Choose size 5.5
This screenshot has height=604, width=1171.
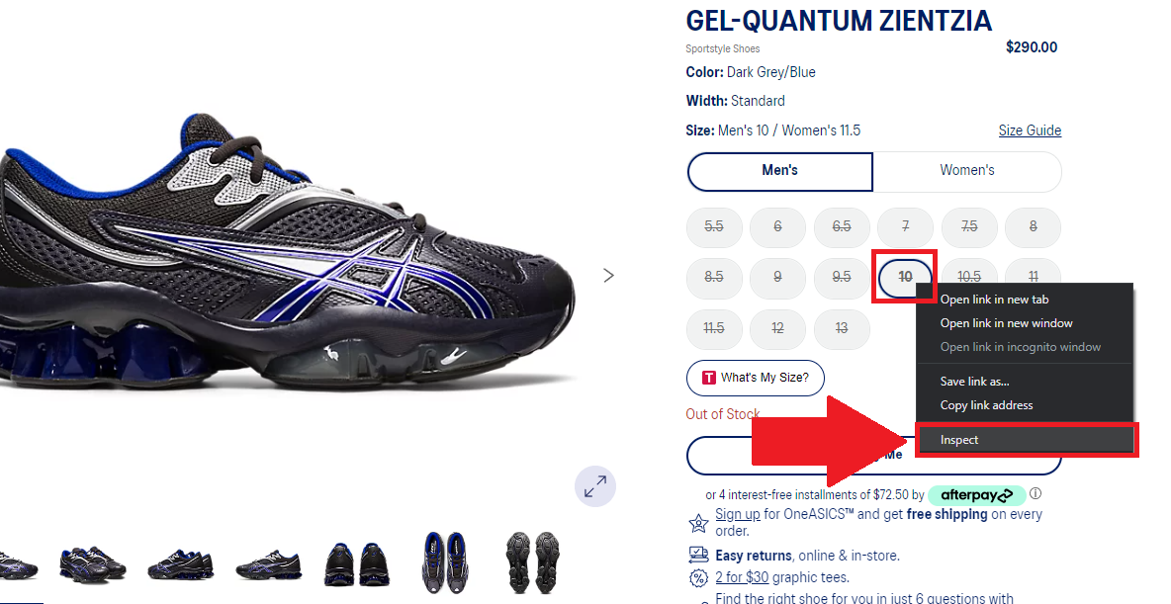713,227
